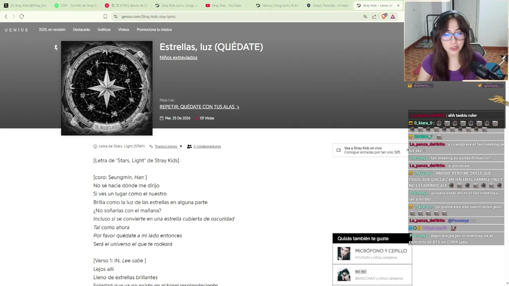Viewport: 509px width, 286px height.
Task: Open the DeepL Translate tab
Action: pos(328,6)
